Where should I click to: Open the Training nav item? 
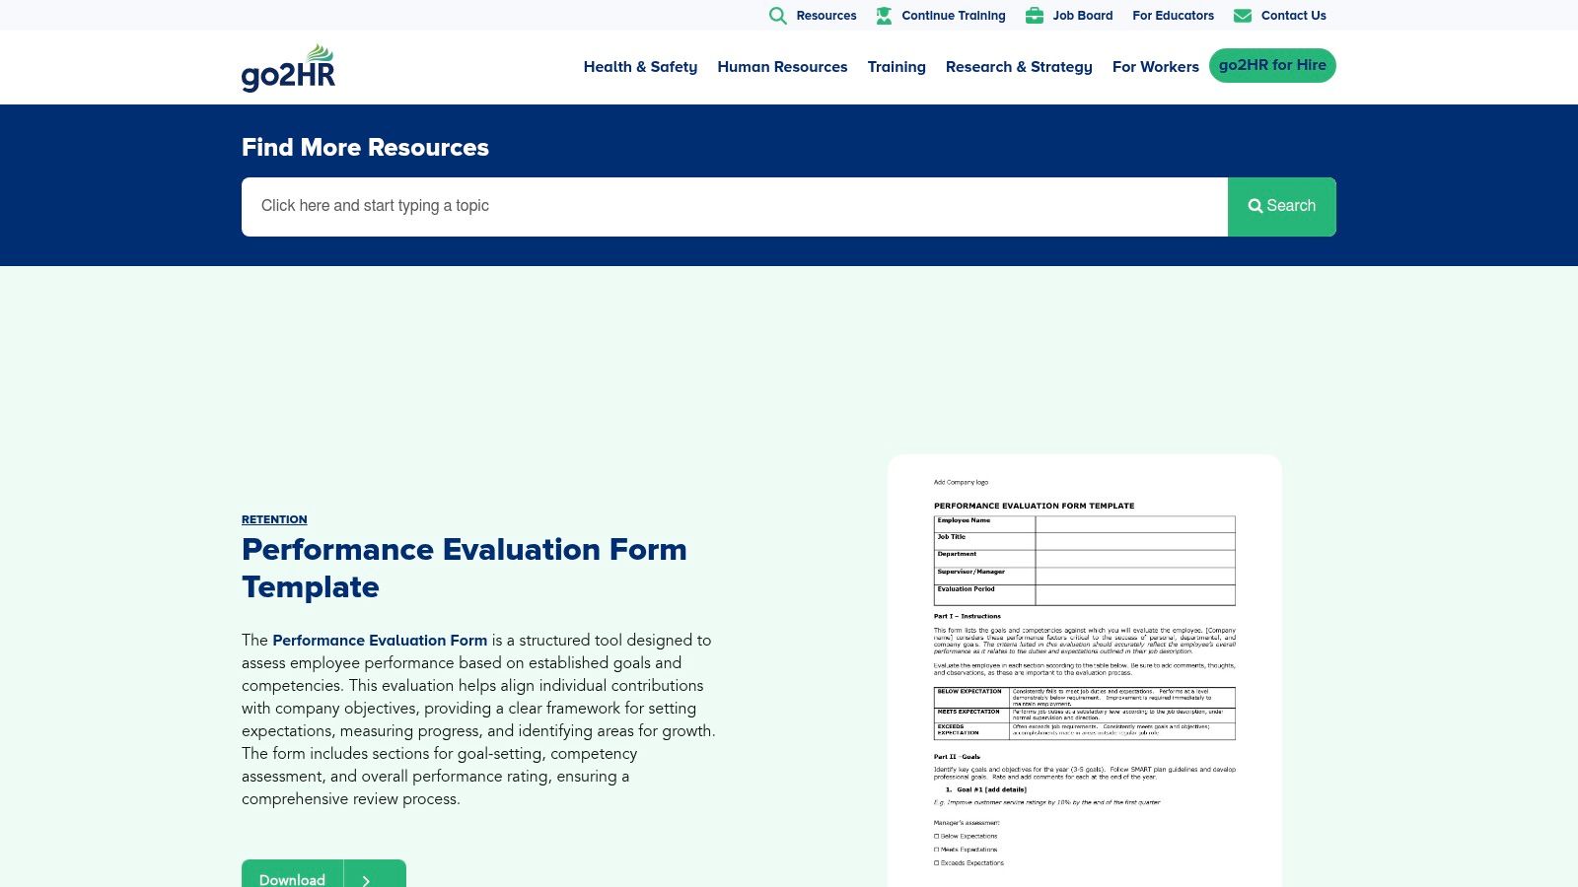(x=897, y=67)
